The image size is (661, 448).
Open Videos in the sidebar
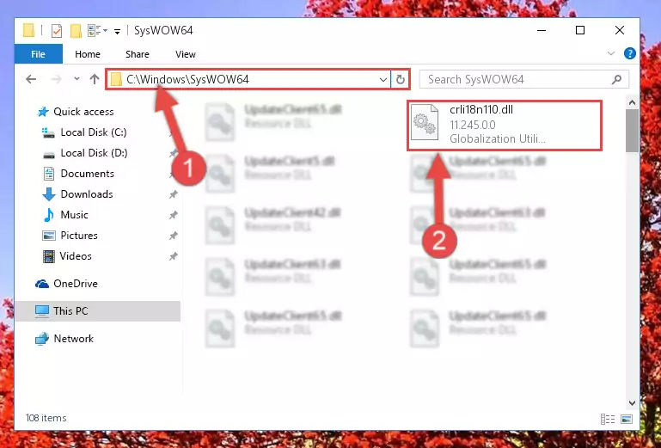coord(76,256)
